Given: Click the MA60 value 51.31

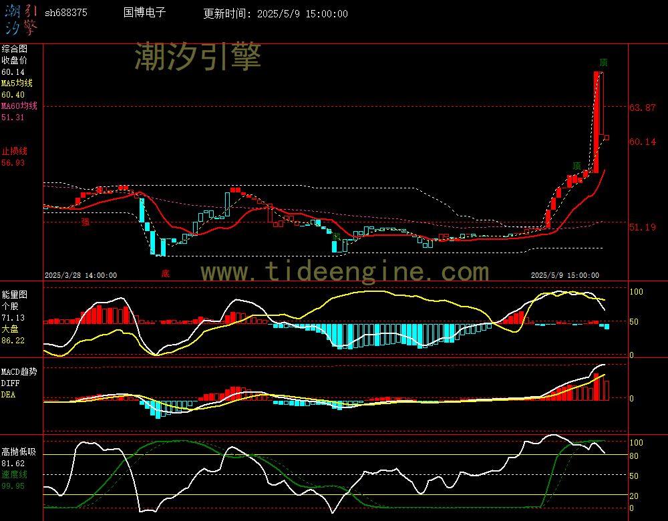Looking at the screenshot, I should point(13,117).
